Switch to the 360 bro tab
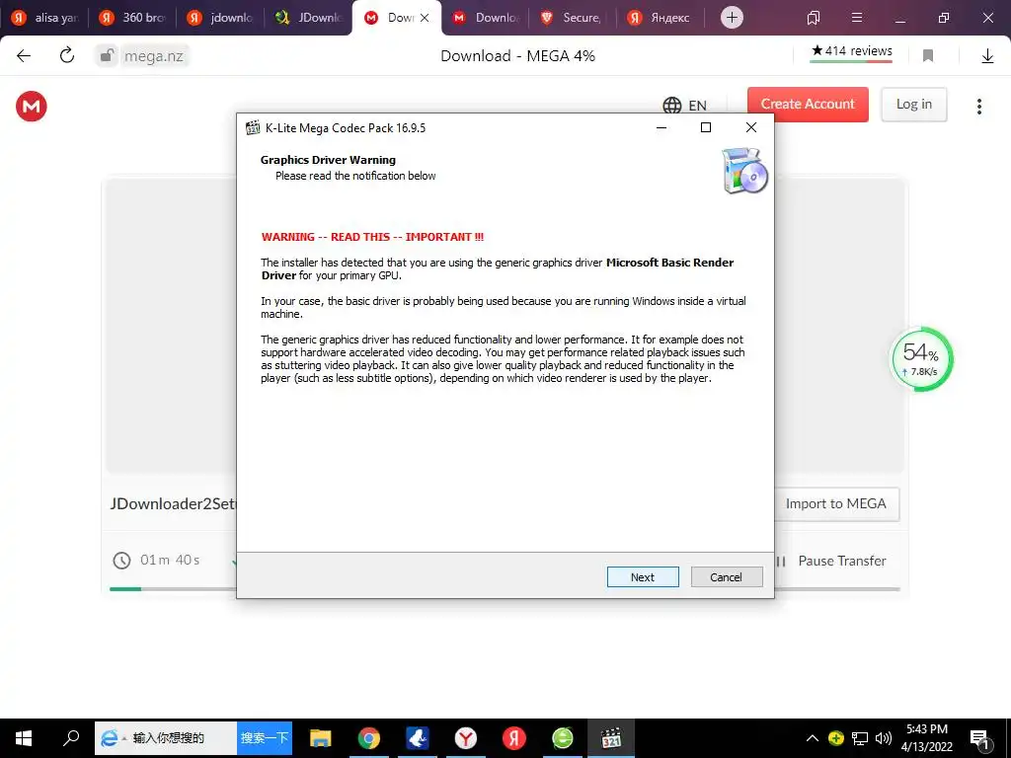Screen dimensions: 1011x758 133,18
